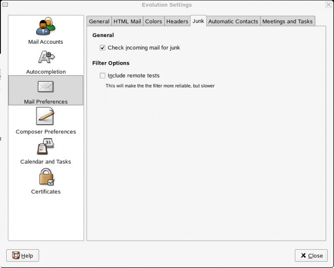Open the HTML Mail tab

tap(127, 21)
